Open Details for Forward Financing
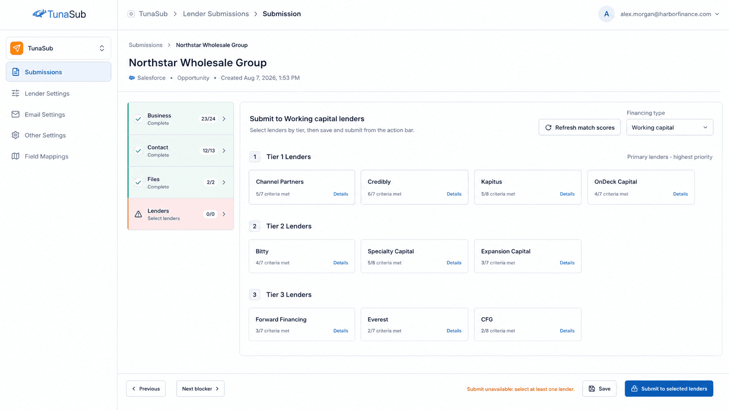Screen dimensions: 729x410 click(x=341, y=331)
